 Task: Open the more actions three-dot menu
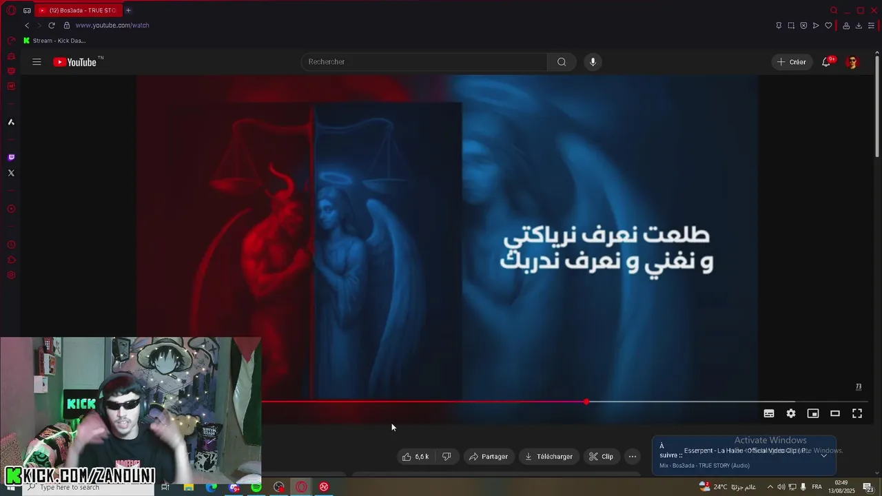633,457
